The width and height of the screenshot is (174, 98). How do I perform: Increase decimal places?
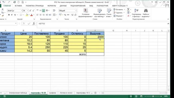click(72, 15)
